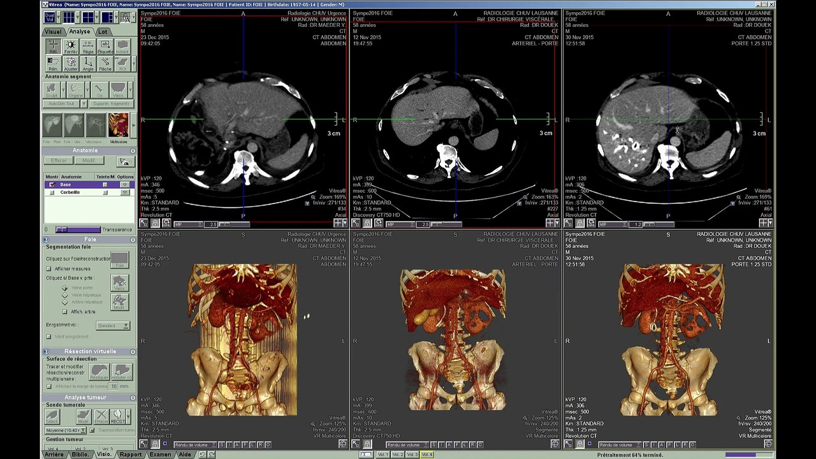Adjust the Transparence slider
Screen dimensions: 816x459
tap(78, 229)
